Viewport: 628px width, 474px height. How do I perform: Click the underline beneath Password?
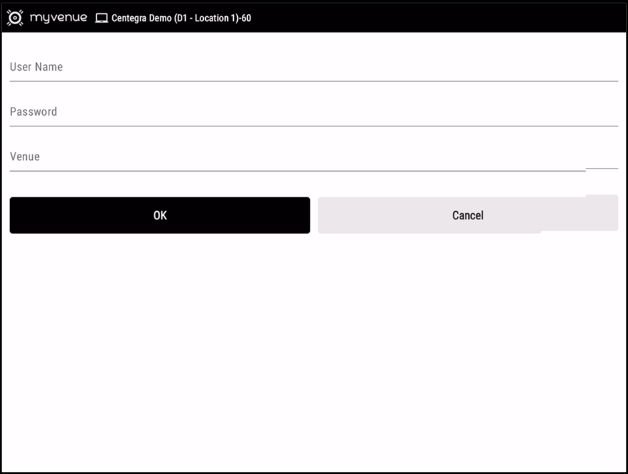314,126
